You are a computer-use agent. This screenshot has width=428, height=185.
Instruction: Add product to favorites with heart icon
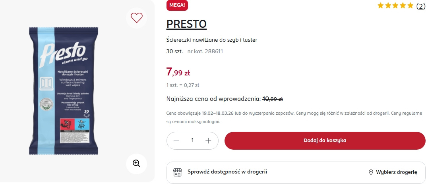137,17
